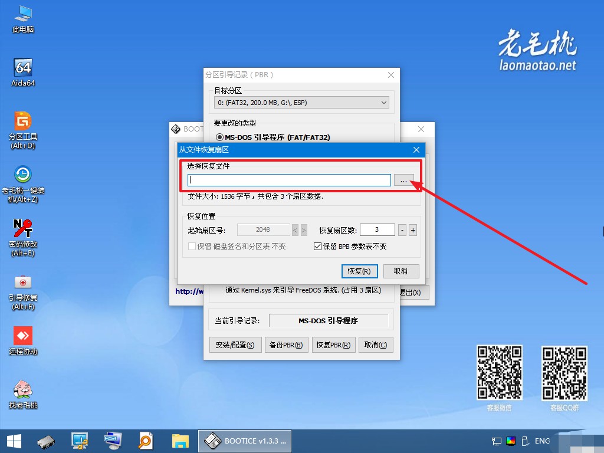Toggle 保留 BPB 参数表不变 checkbox
The width and height of the screenshot is (604, 453).
317,246
